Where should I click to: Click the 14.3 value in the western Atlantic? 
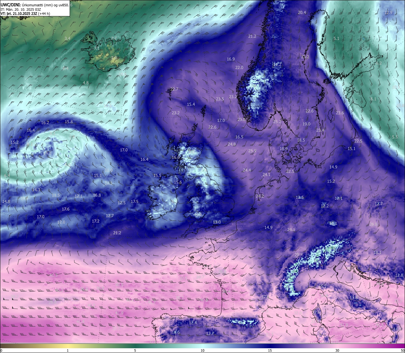click(36, 190)
